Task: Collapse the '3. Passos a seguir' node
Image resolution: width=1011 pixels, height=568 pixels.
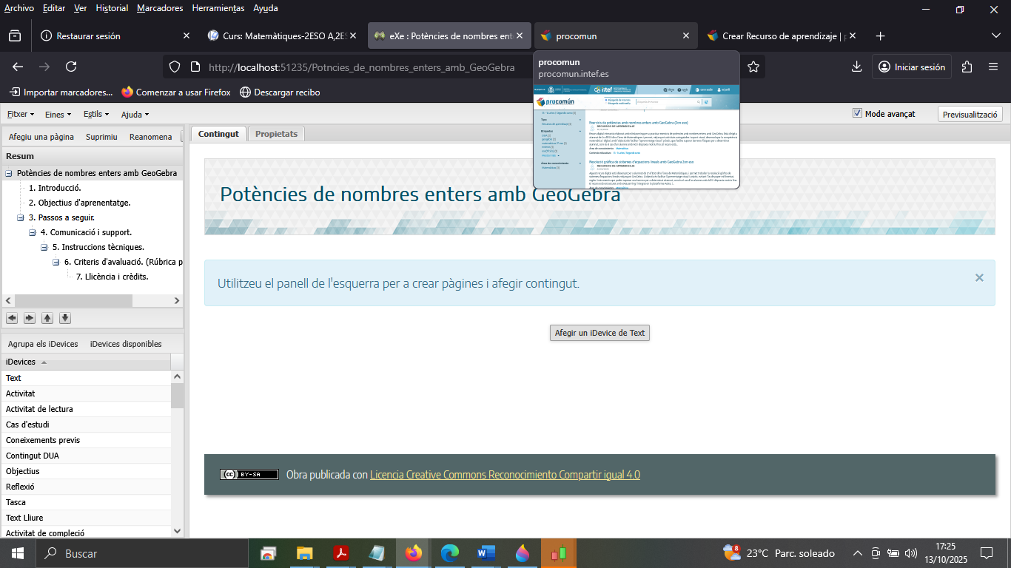Action: [21, 217]
